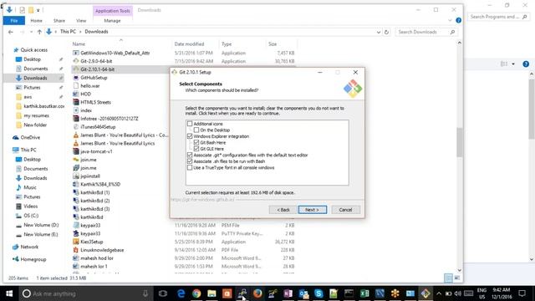This screenshot has height=301, width=535.
Task: Open the Manage ribbon tab
Action: click(112, 21)
